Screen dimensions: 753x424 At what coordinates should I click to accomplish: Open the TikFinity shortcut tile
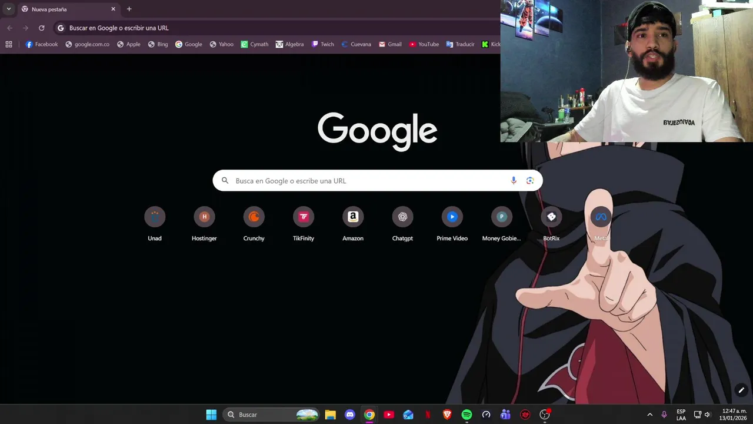(x=304, y=224)
